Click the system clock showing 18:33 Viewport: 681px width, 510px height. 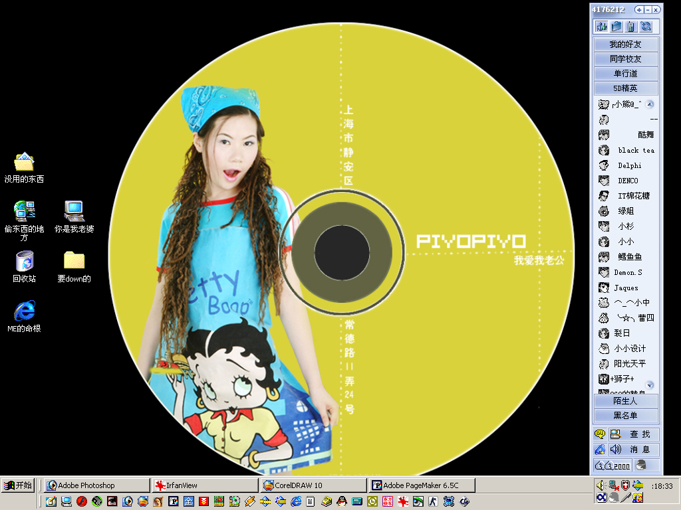point(662,486)
